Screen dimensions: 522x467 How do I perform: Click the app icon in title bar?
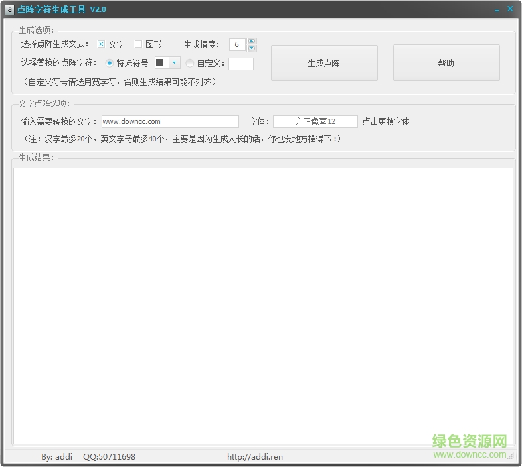click(x=10, y=10)
